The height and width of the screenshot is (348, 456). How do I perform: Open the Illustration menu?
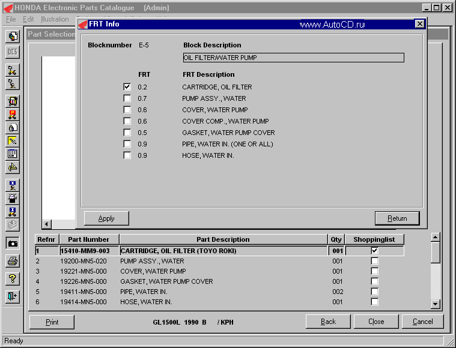coord(55,19)
